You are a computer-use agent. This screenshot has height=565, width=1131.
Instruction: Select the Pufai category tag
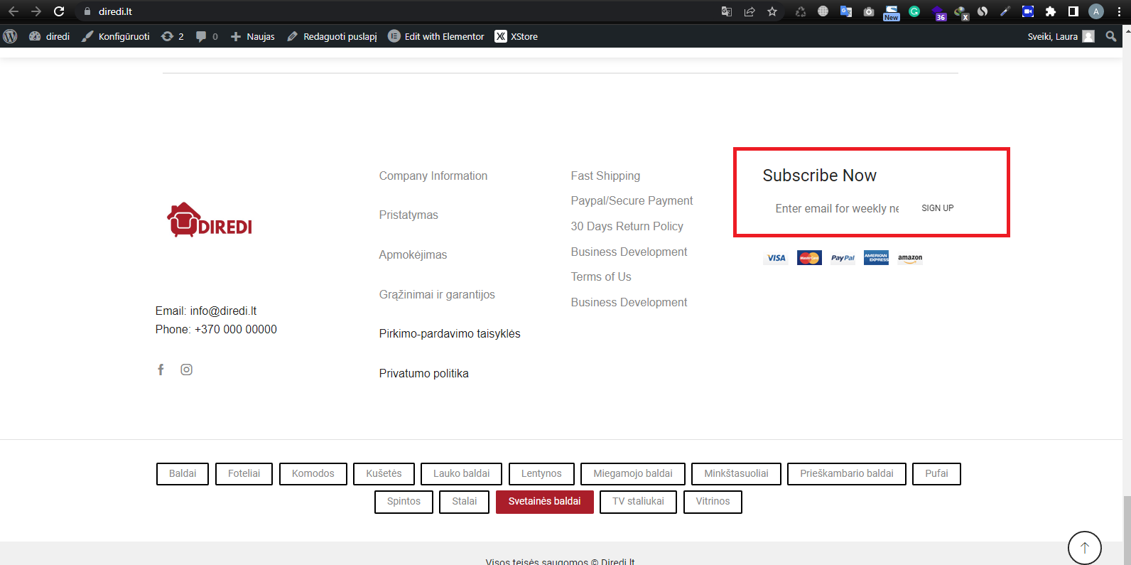(936, 473)
